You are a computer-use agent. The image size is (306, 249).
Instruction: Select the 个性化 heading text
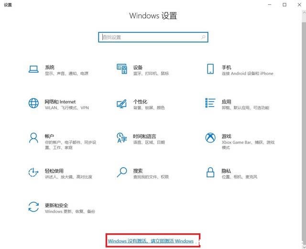coord(140,102)
